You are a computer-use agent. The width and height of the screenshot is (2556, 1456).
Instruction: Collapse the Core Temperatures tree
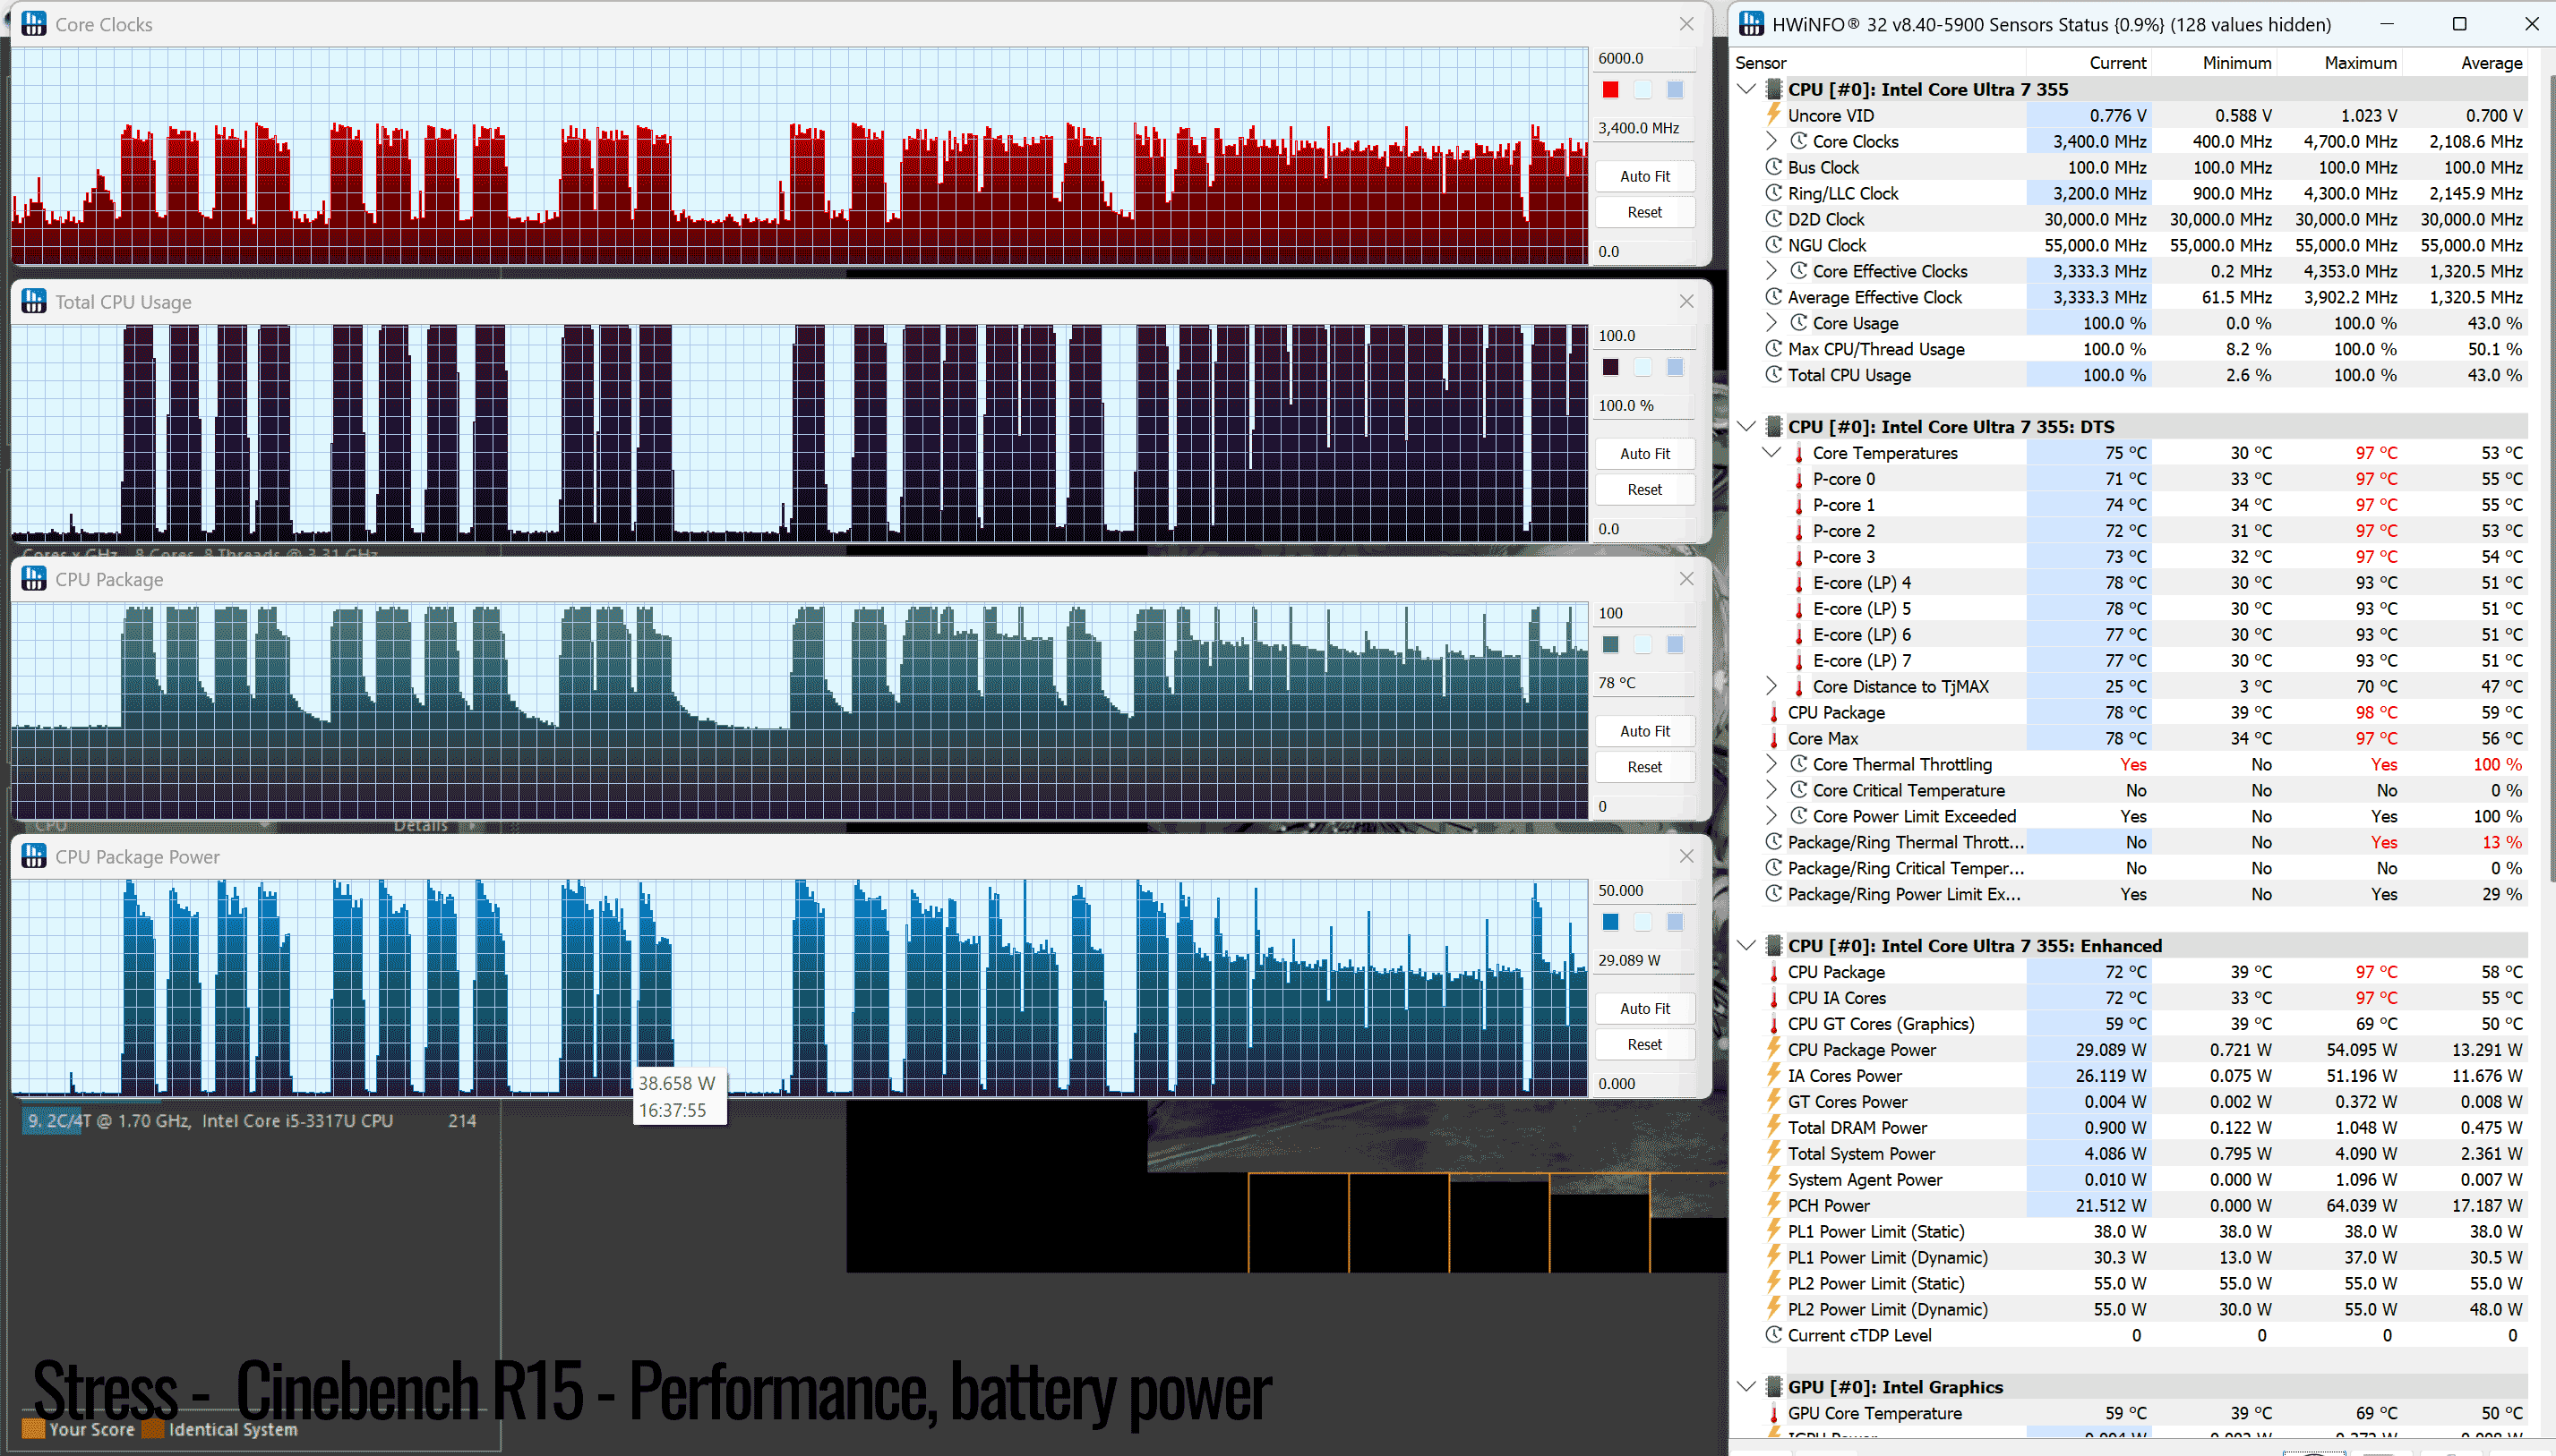click(1771, 453)
